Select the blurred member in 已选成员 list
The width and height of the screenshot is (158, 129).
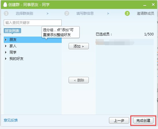pyautogui.click(x=125, y=42)
